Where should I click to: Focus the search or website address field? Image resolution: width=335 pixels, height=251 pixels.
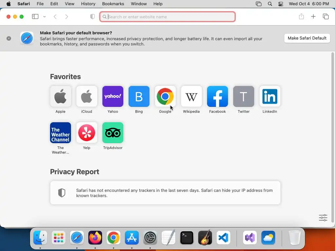pyautogui.click(x=167, y=17)
